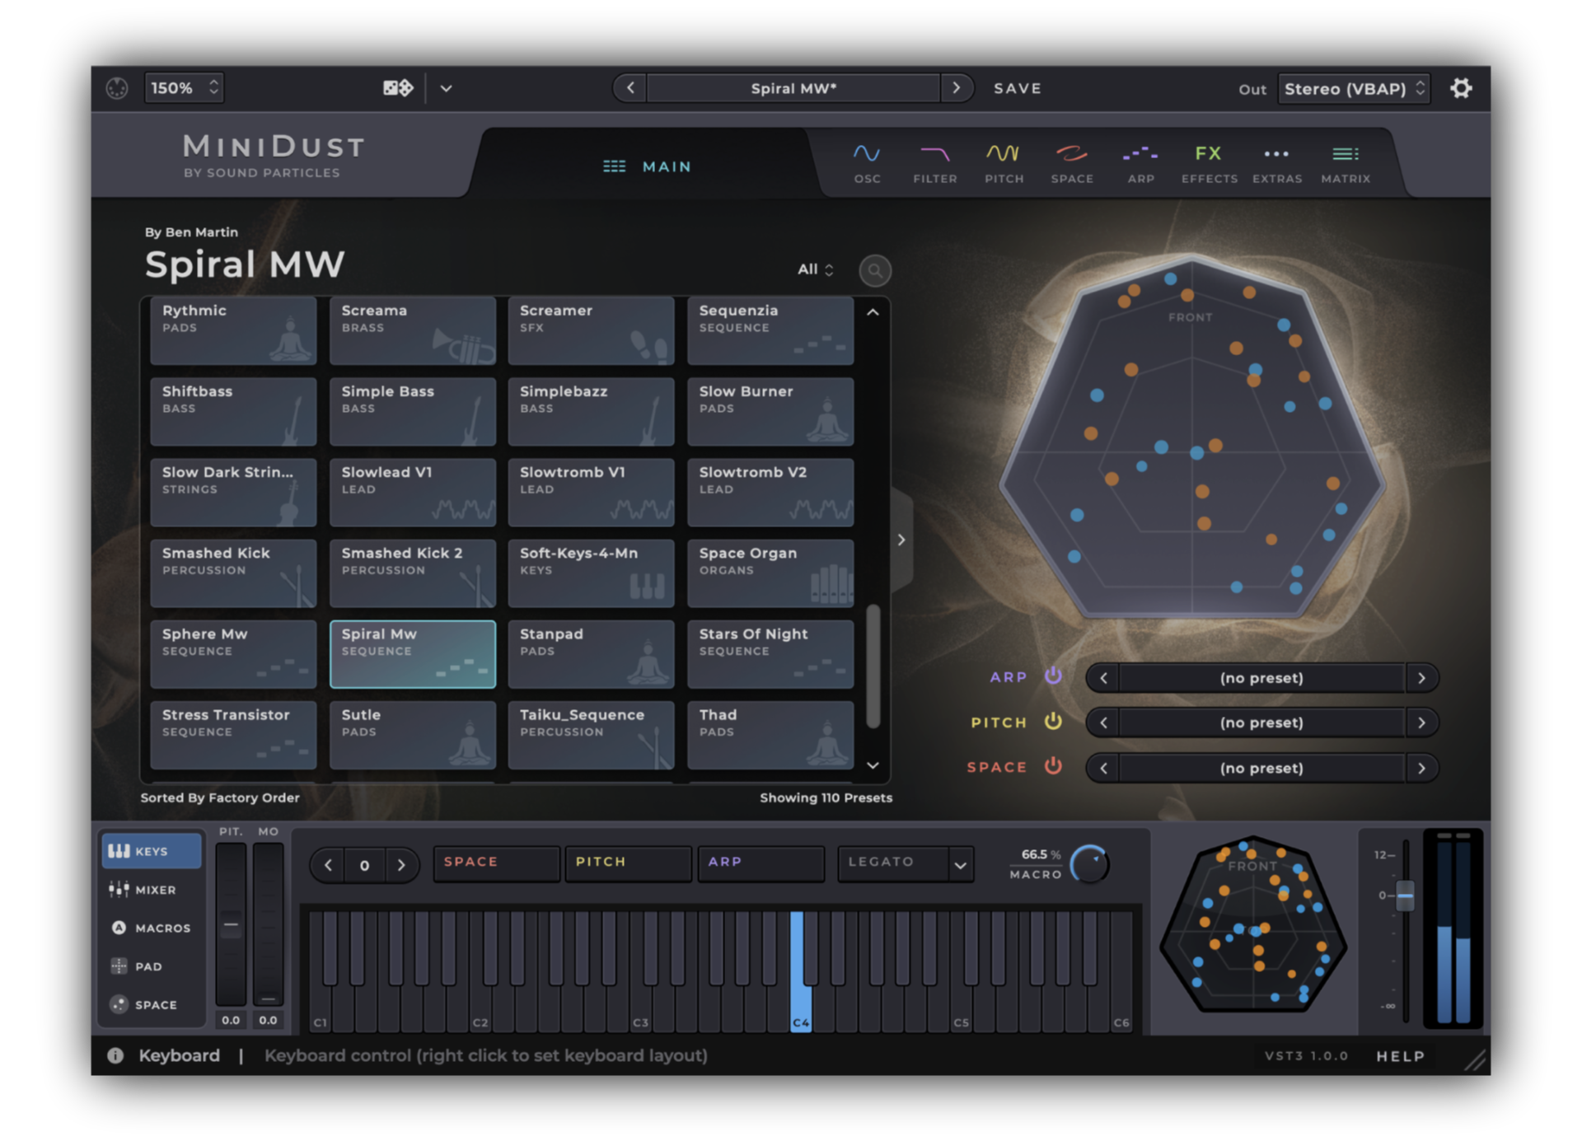
Task: Select the Space Organ preset tile
Action: click(x=770, y=573)
